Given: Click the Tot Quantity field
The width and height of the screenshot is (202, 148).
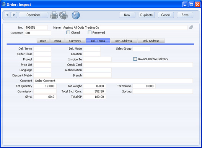Looking at the screenshot, I should [x=45, y=86].
